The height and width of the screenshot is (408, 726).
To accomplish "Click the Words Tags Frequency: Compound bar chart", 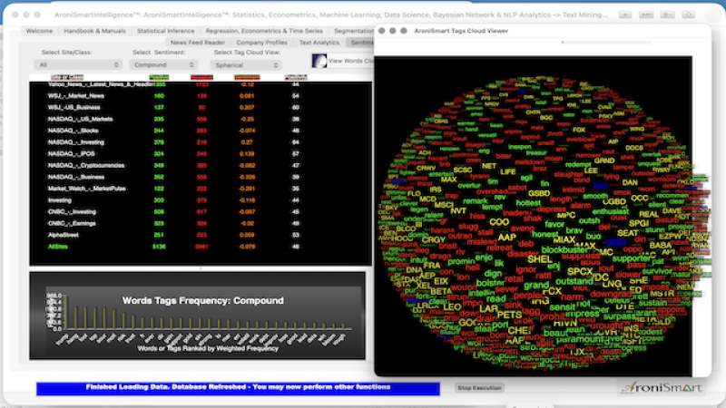I will coord(197,316).
